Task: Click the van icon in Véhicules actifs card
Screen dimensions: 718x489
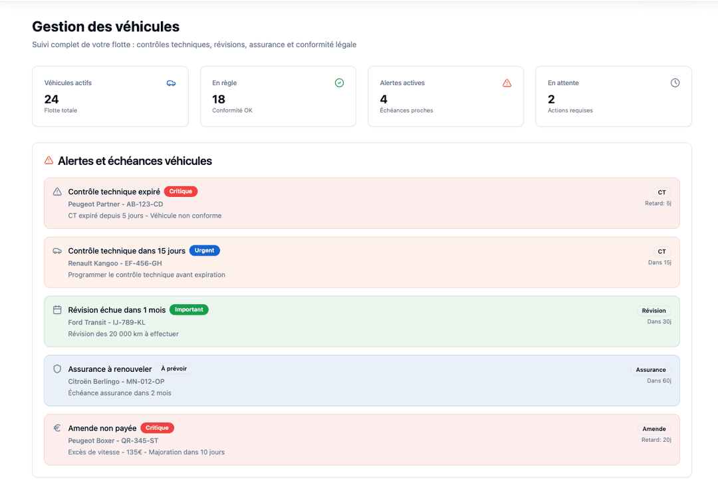Action: coord(171,83)
